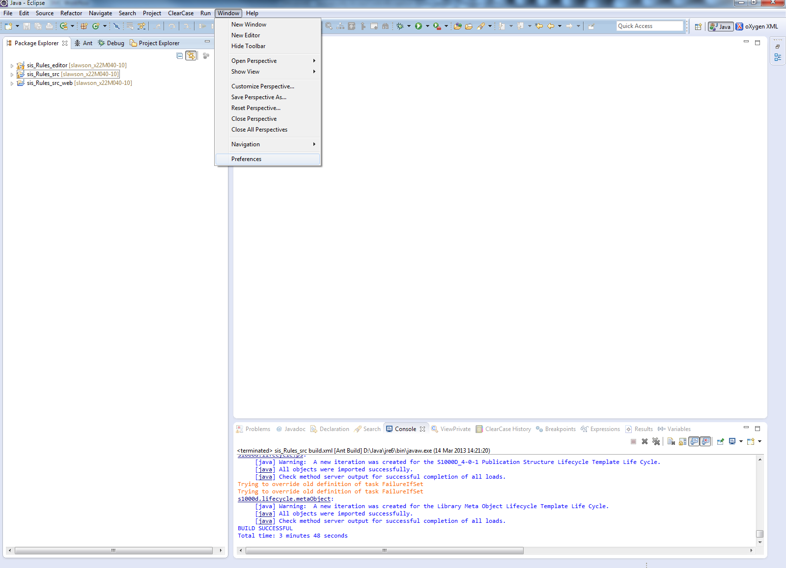The width and height of the screenshot is (786, 568).
Task: Toggle Show Console on standard output change
Action: pyautogui.click(x=694, y=441)
